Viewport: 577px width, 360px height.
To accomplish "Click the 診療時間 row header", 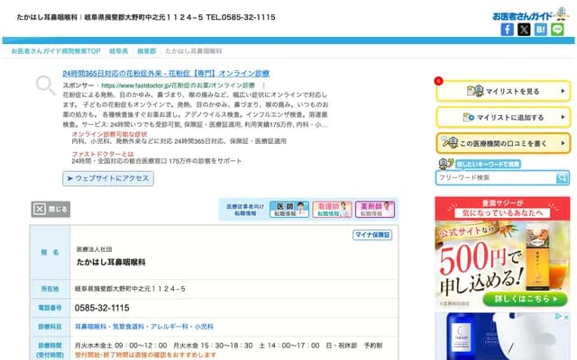I will (50, 350).
